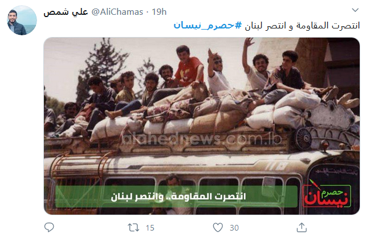
Task: Open the tweet options chevron menu
Action: 355,10
